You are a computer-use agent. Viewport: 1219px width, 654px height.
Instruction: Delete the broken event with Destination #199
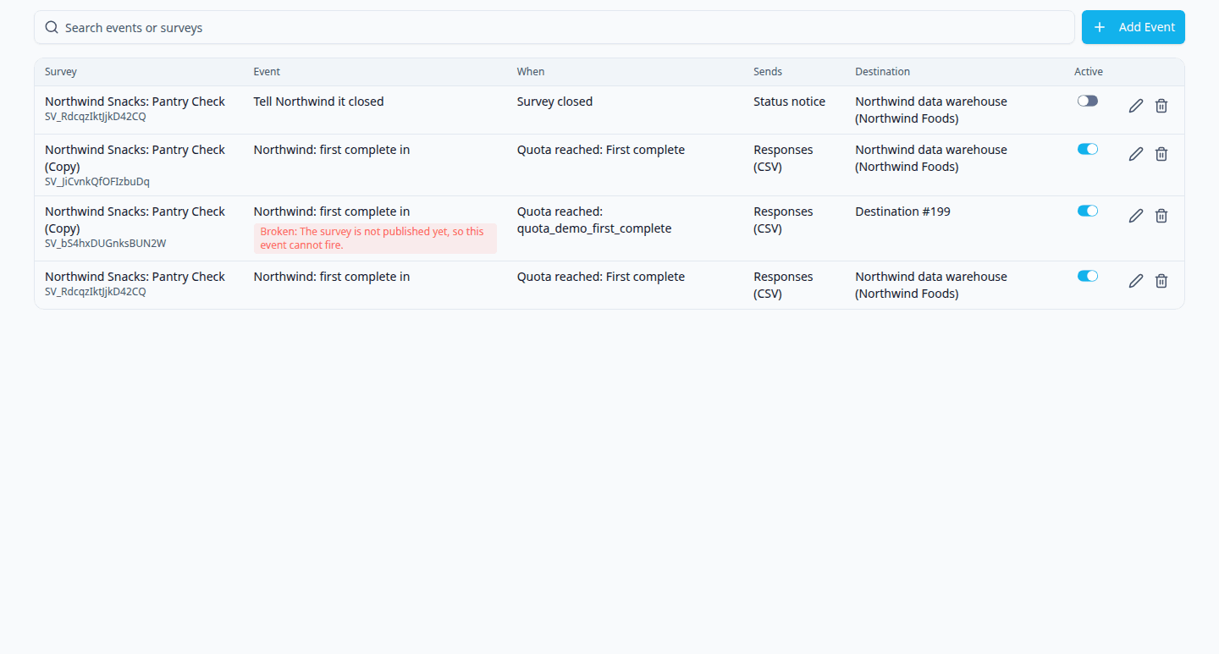click(x=1161, y=216)
